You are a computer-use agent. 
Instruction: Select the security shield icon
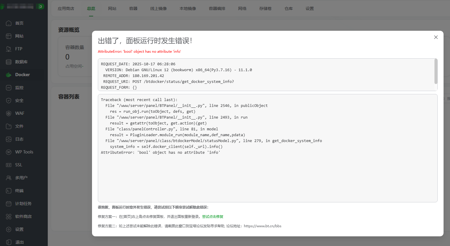[9, 100]
